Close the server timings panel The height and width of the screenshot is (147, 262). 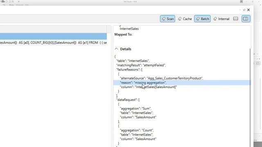point(248,10)
